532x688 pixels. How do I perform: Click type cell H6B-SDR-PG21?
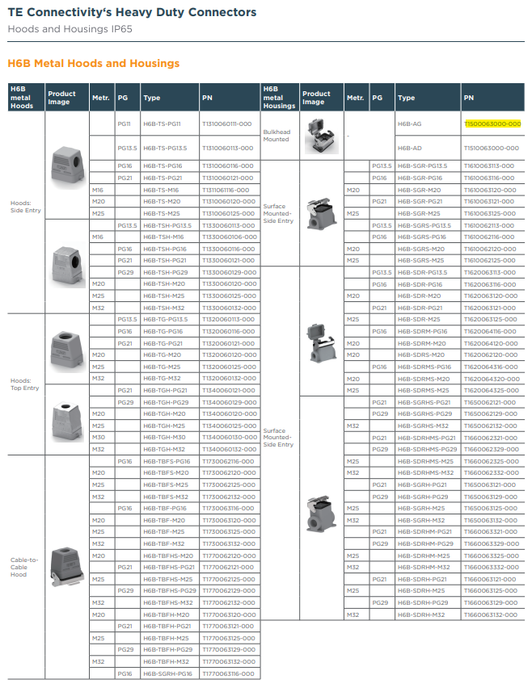coord(420,308)
